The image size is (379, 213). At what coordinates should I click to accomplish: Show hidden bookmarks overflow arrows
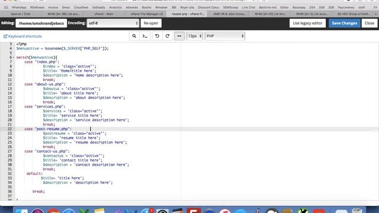[x=375, y=8]
